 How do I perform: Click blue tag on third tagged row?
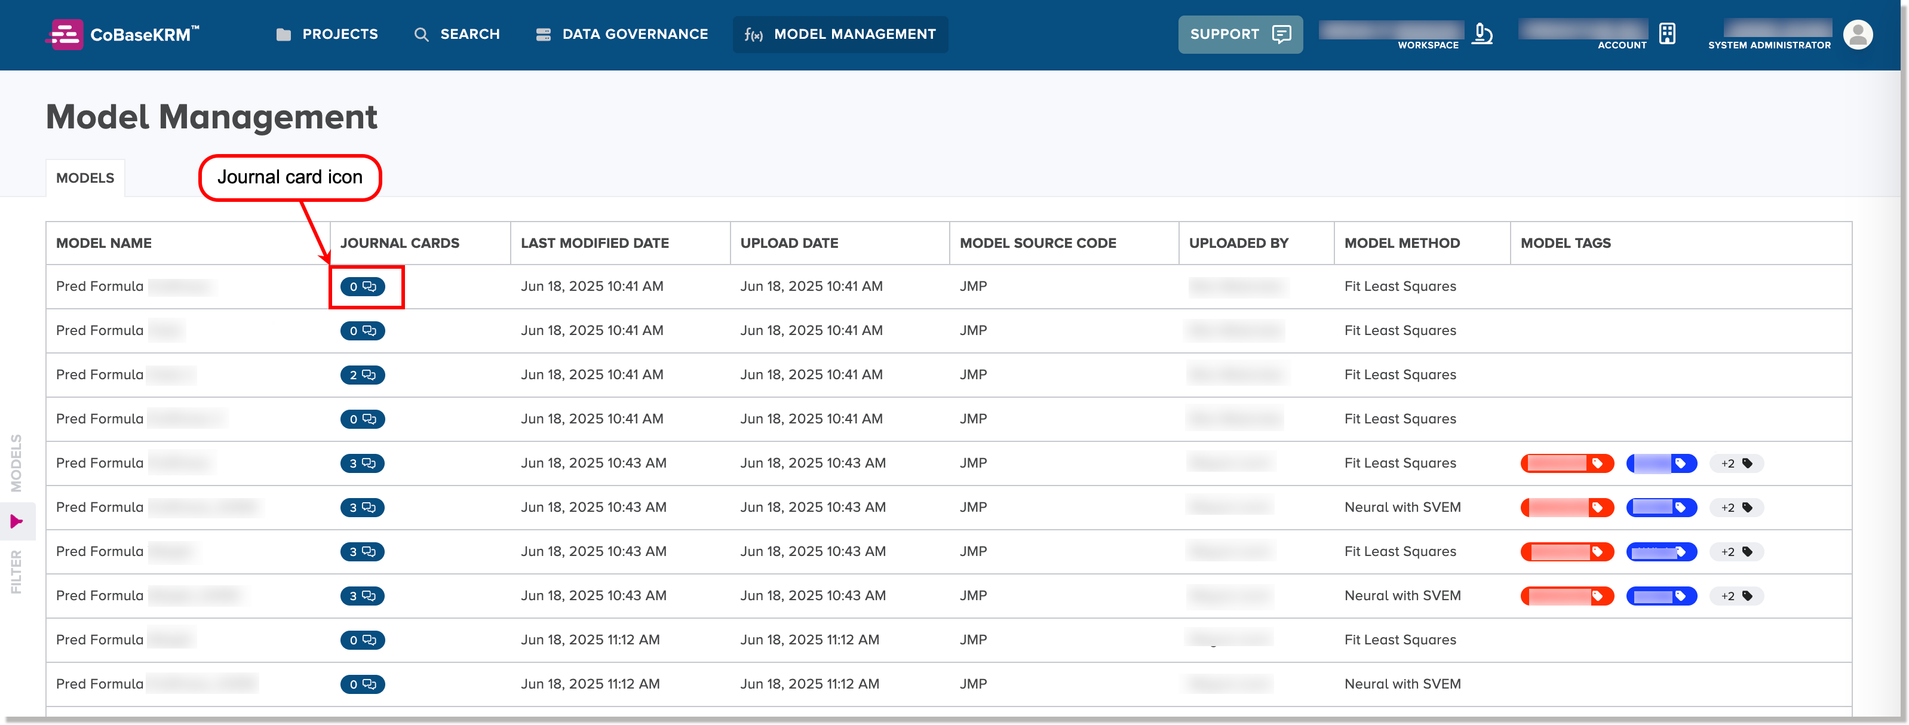click(x=1662, y=552)
